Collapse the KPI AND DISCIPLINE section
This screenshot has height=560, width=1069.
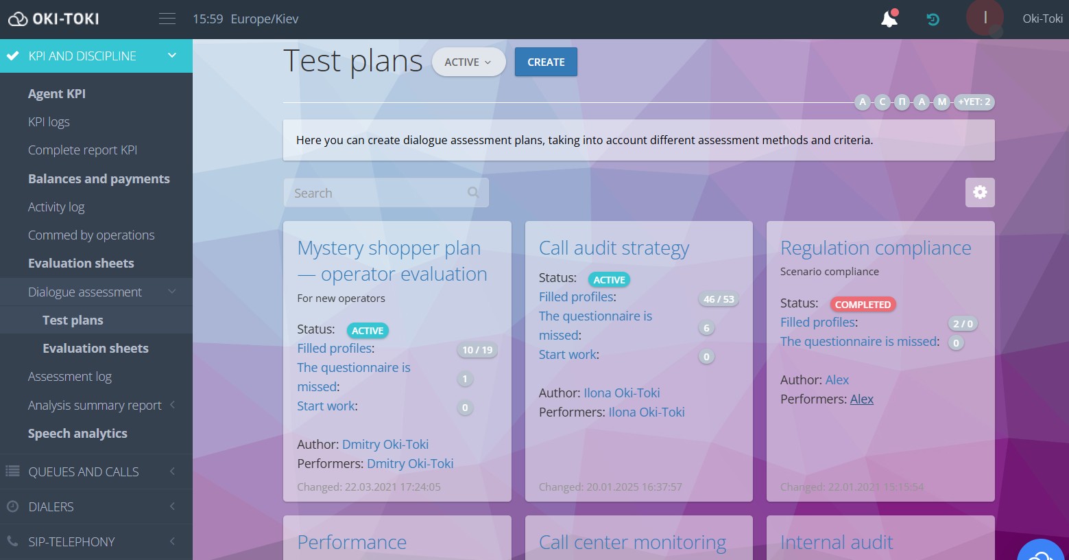172,56
